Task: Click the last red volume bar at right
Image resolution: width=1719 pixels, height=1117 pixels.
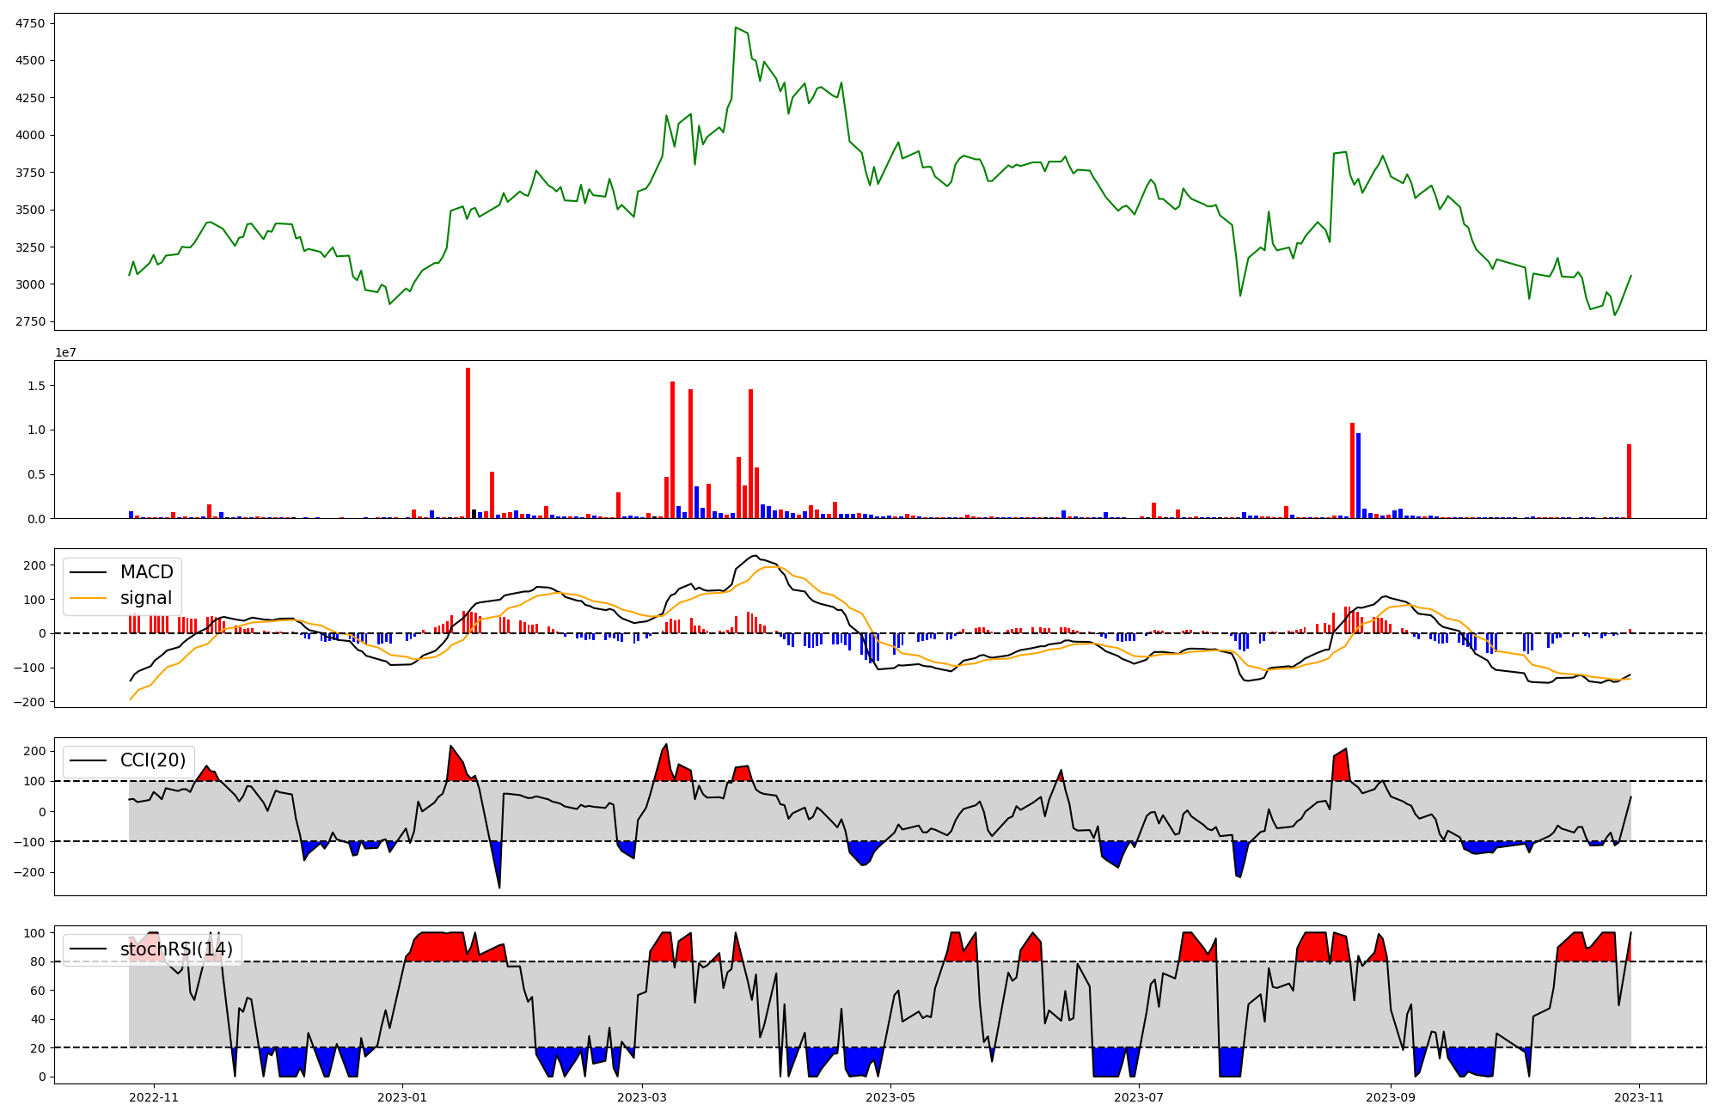Action: pos(1629,481)
